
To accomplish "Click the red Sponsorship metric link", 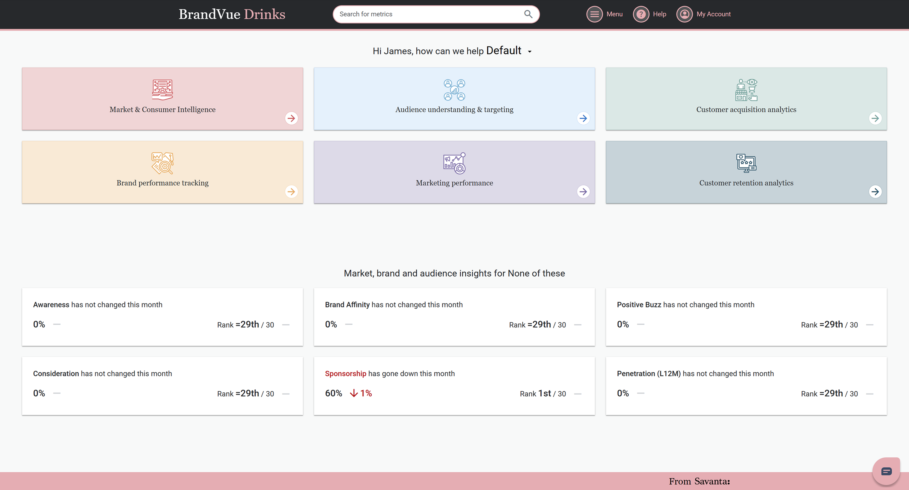I will pyautogui.click(x=345, y=373).
